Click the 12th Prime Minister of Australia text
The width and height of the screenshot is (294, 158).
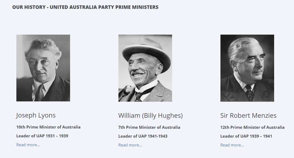pos(252,127)
